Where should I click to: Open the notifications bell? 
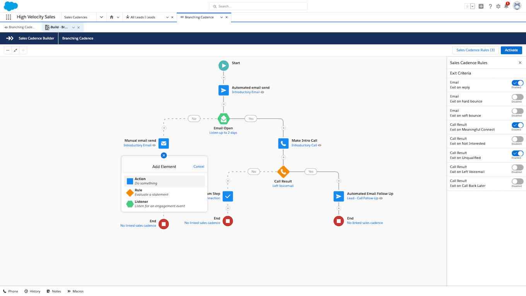point(506,6)
